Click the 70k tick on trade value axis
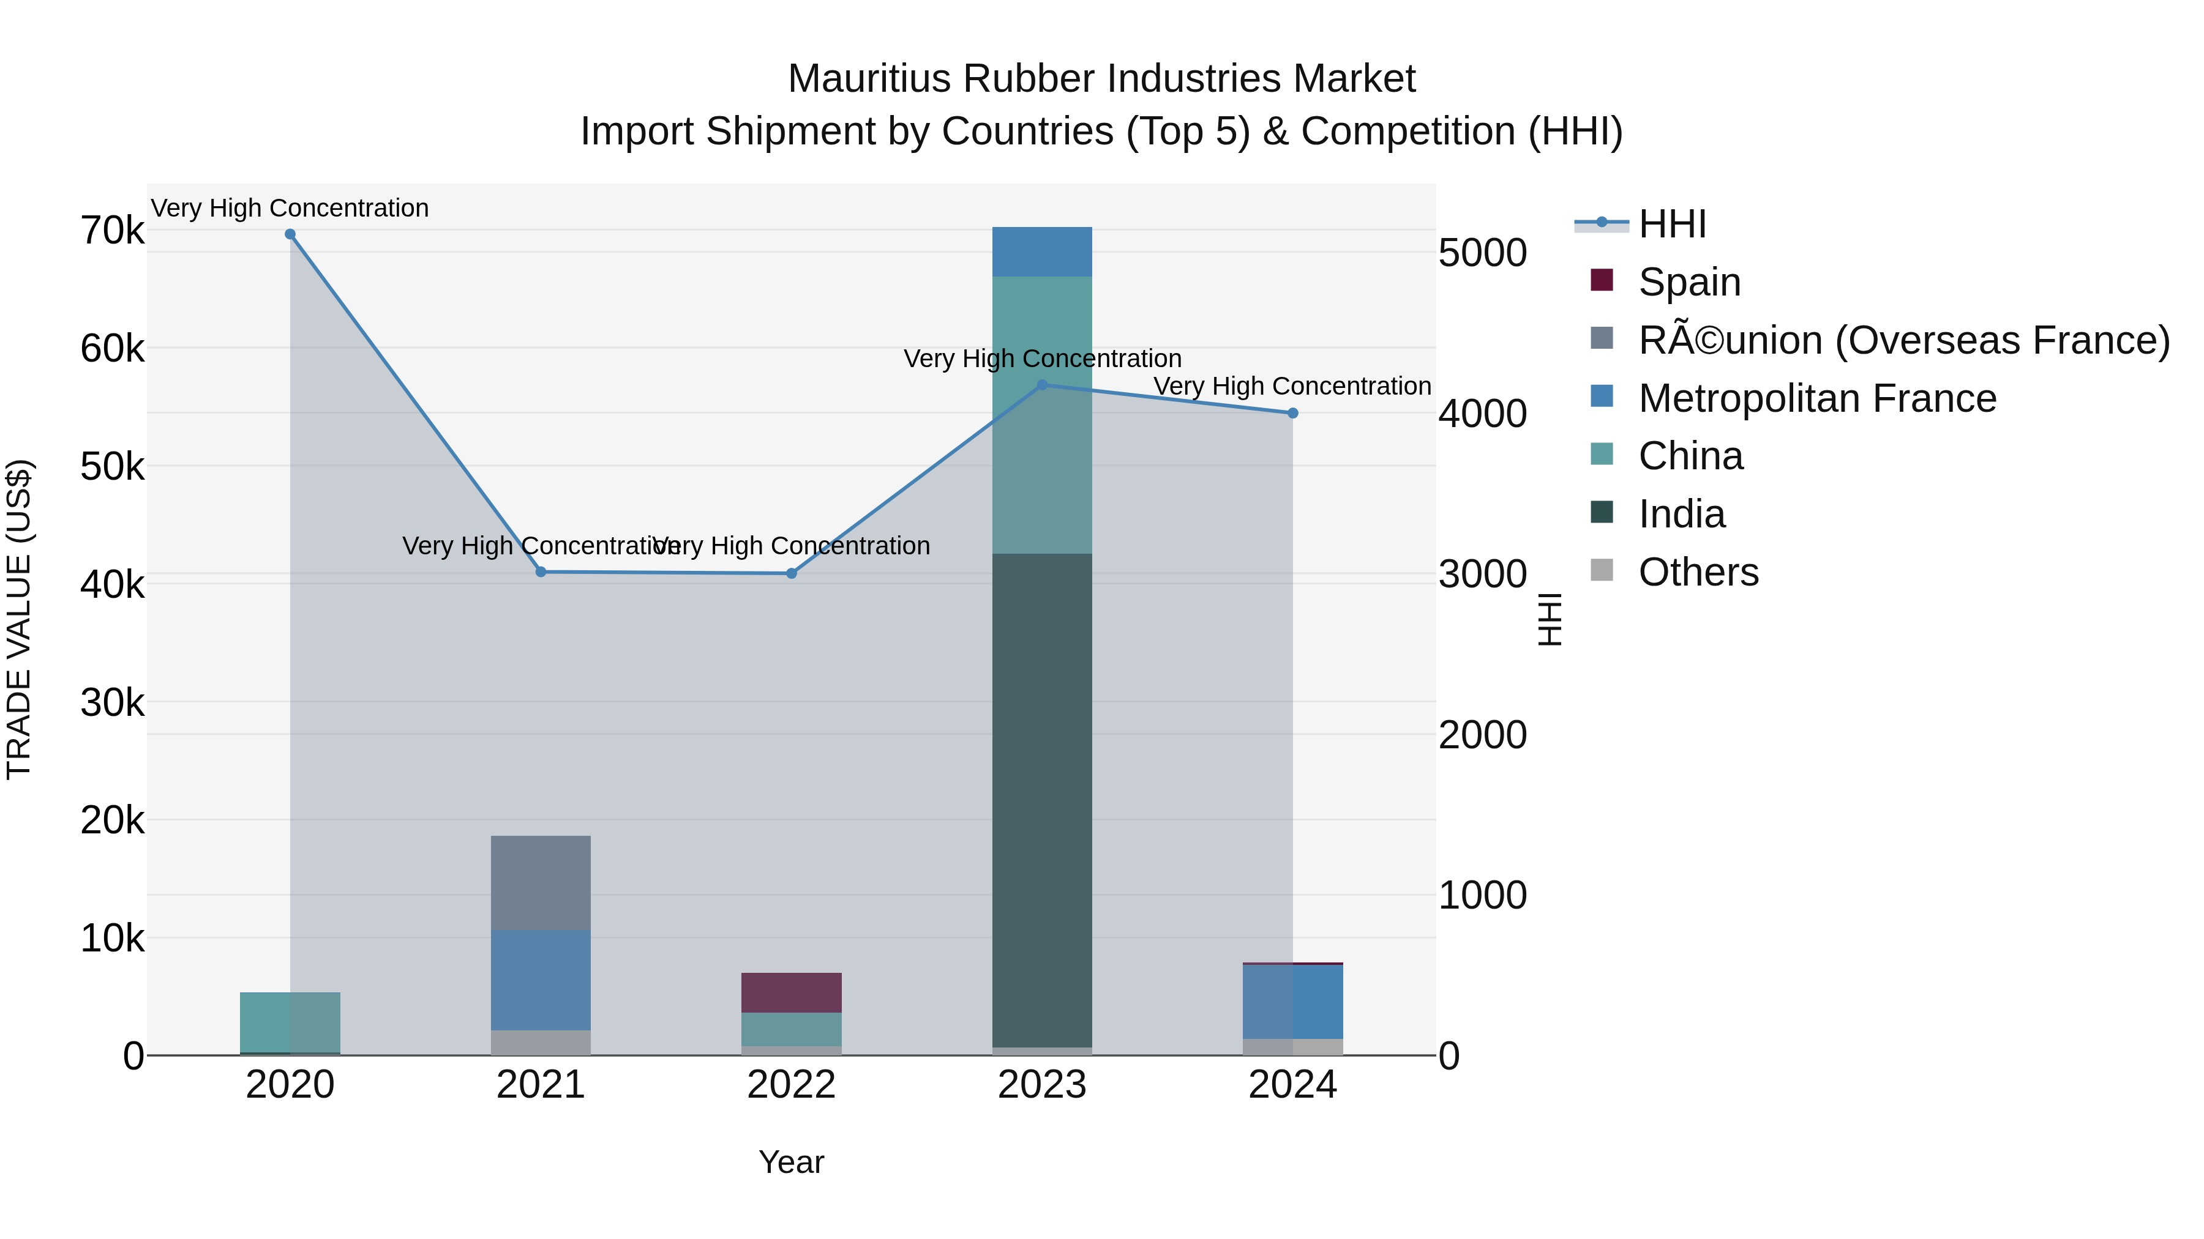Image resolution: width=2204 pixels, height=1239 pixels. click(x=112, y=231)
